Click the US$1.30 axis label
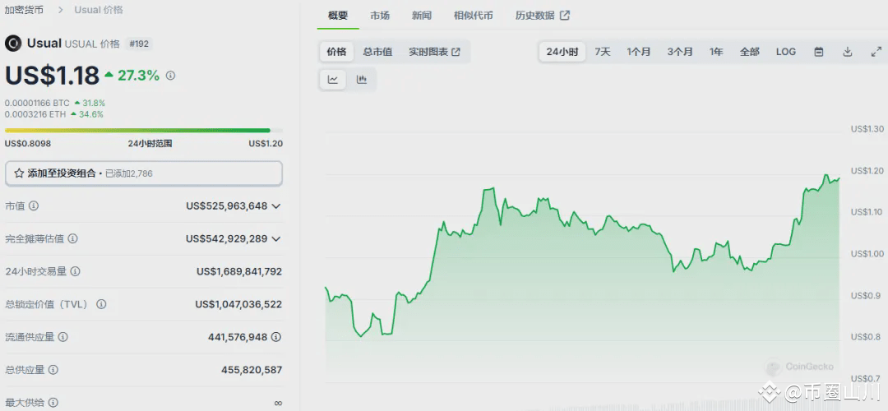The height and width of the screenshot is (411, 888). coord(867,129)
